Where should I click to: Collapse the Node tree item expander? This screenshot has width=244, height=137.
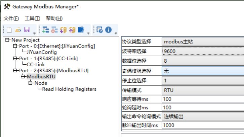[x=31, y=83]
